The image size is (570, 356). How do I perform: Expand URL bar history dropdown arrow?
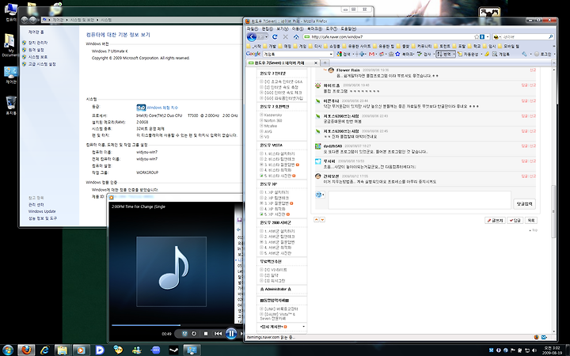[488, 36]
